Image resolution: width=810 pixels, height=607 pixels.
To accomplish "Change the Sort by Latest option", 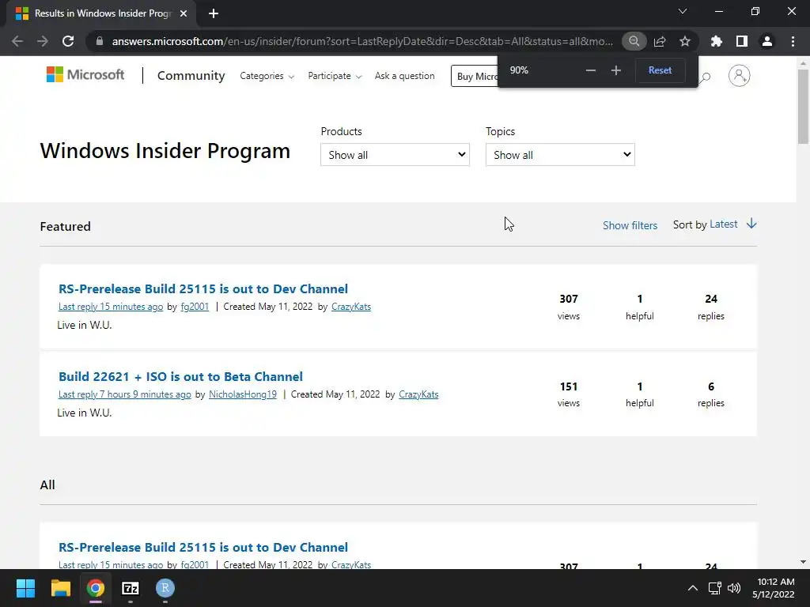I will coord(723,224).
